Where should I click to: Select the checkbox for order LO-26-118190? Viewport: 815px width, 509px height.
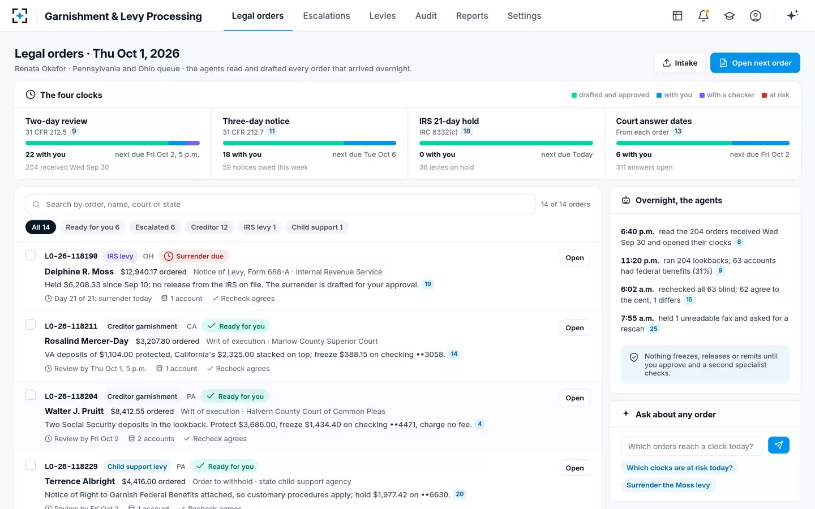[x=31, y=255]
